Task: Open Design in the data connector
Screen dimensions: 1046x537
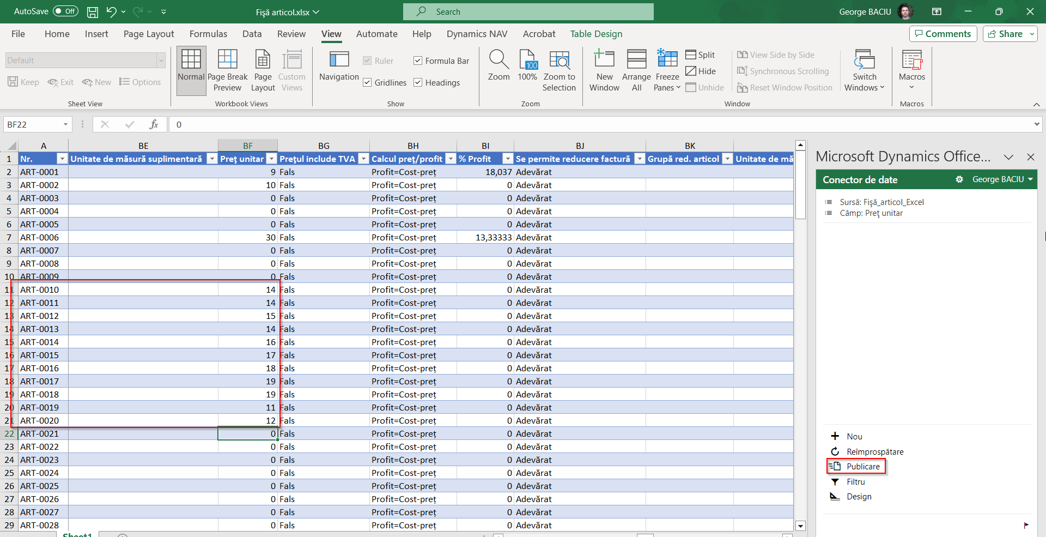Action: coord(851,497)
